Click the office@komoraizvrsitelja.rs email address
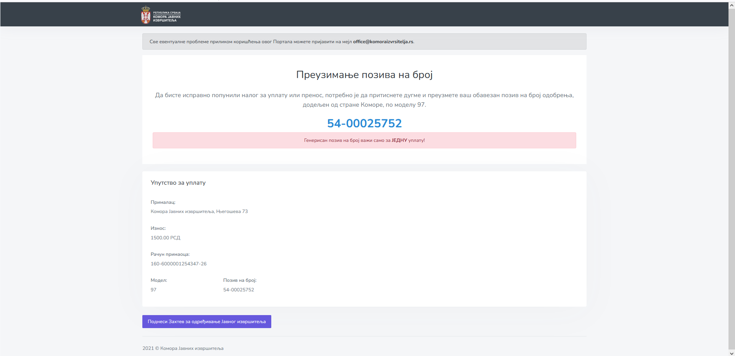Viewport: 735px width, 356px height. (x=383, y=42)
